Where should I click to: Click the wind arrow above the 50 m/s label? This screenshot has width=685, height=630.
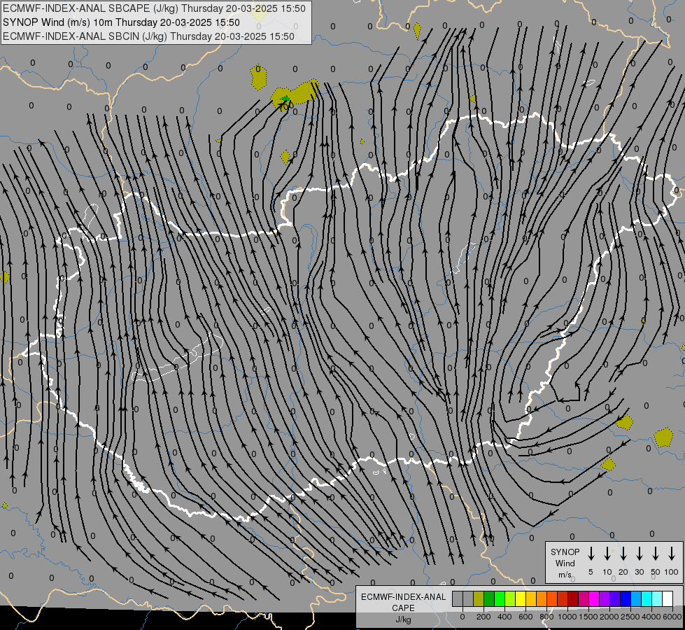pos(656,554)
